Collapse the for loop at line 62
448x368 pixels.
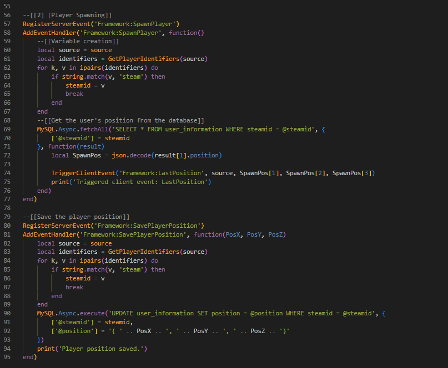(17, 68)
